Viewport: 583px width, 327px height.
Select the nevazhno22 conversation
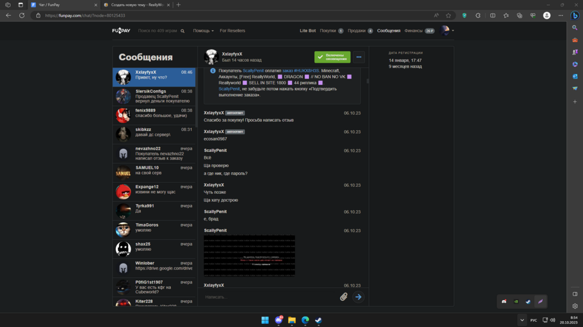[154, 153]
